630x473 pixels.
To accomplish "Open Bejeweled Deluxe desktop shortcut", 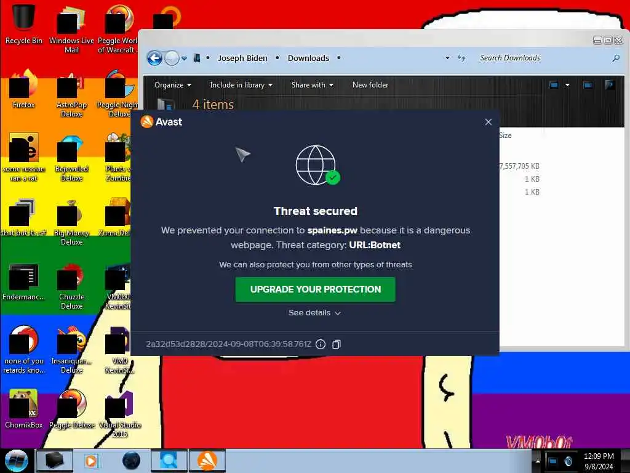I will pos(71,158).
